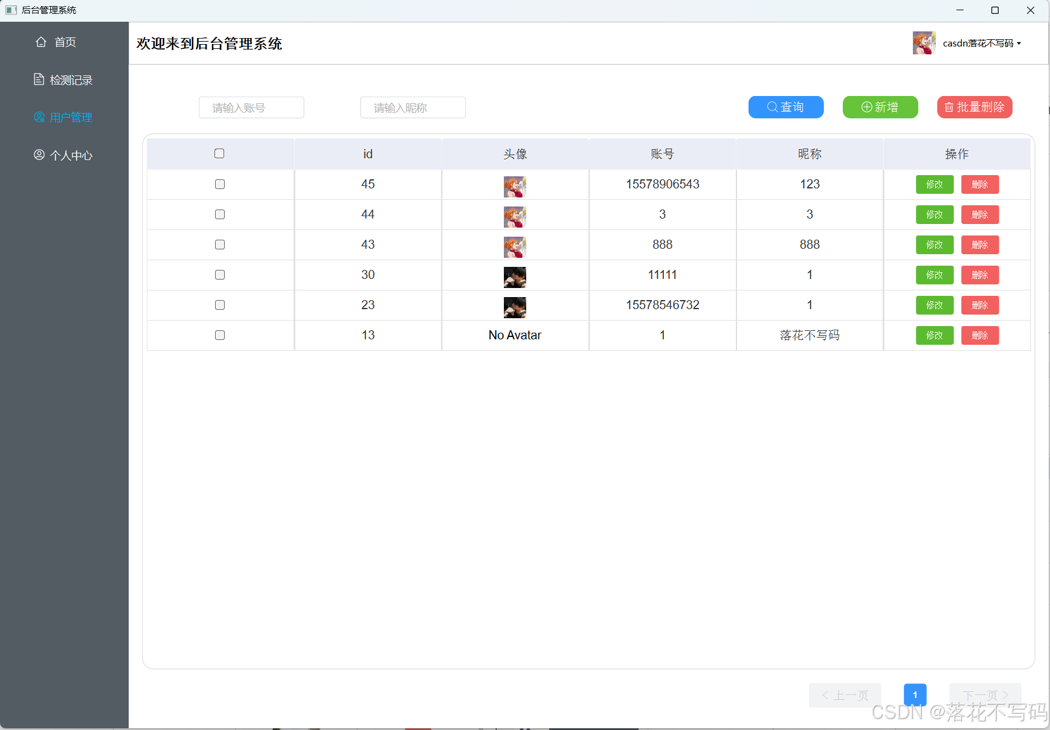
Task: Minimize the 后台管理系统 window
Action: [x=960, y=10]
